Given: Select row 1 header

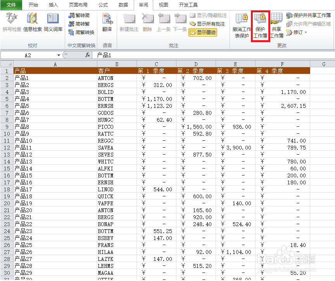Looking at the screenshot, I should (7, 71).
